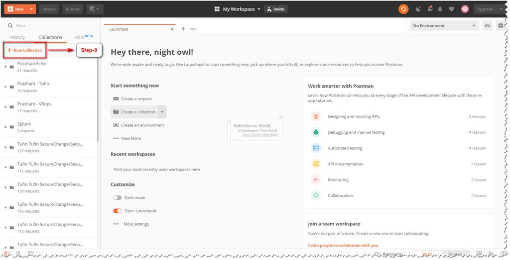Expand the Prashant - VRops collection arrow
The width and height of the screenshot is (510, 260).
click(5, 107)
